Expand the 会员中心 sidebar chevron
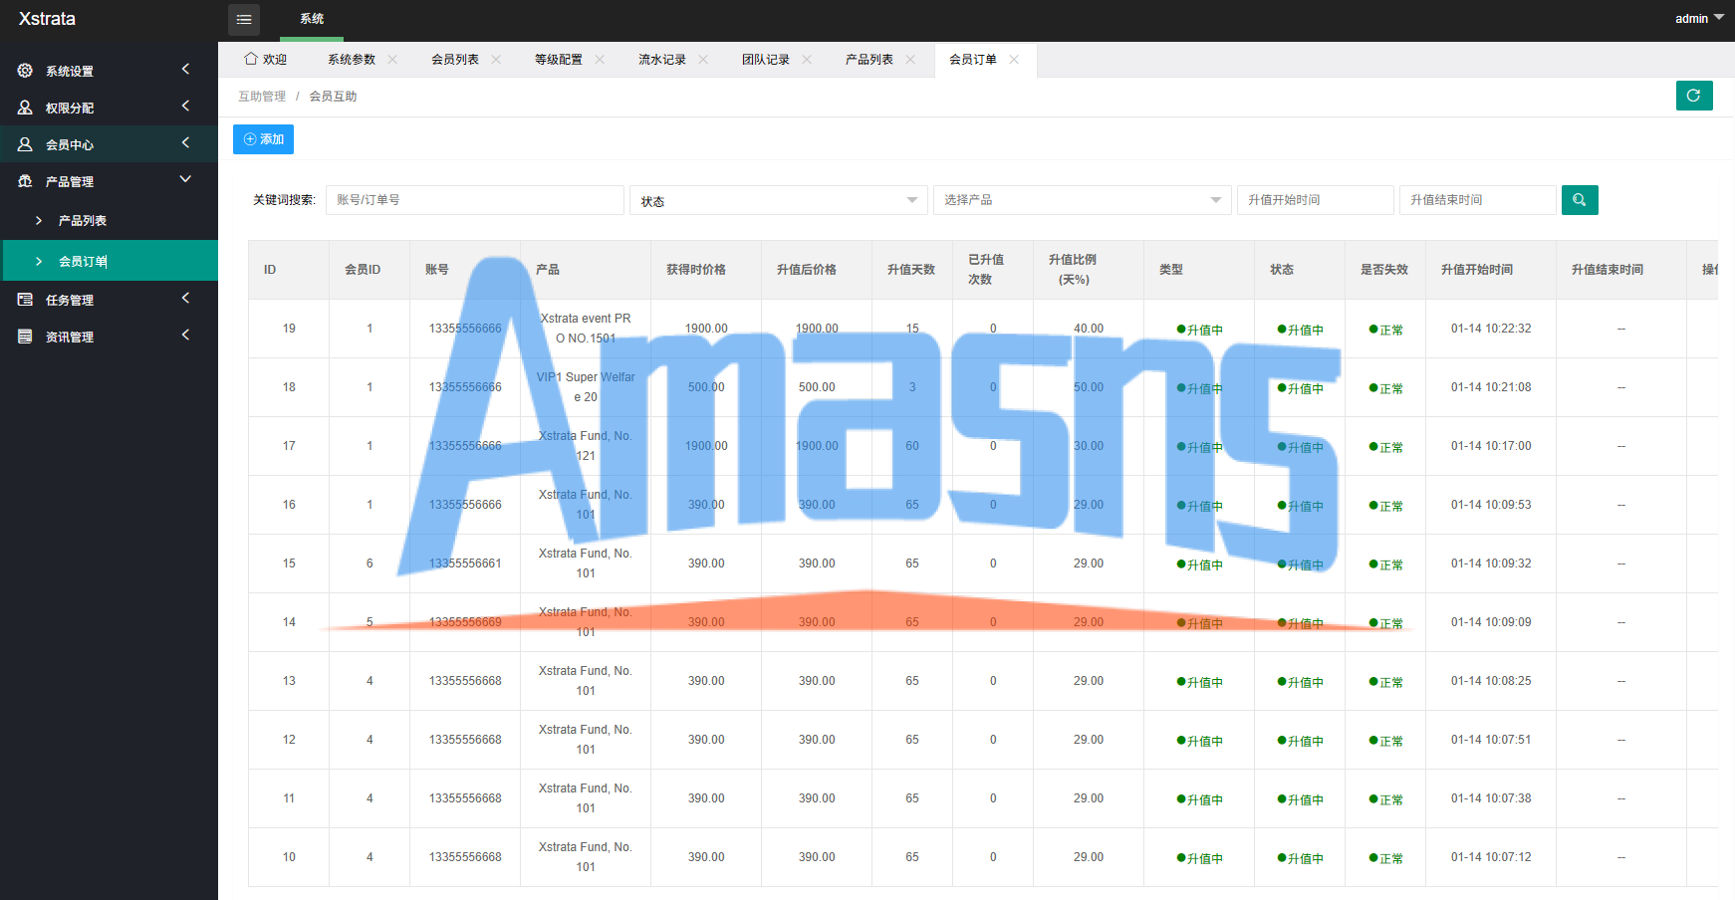Viewport: 1735px width, 900px height. pyautogui.click(x=185, y=142)
